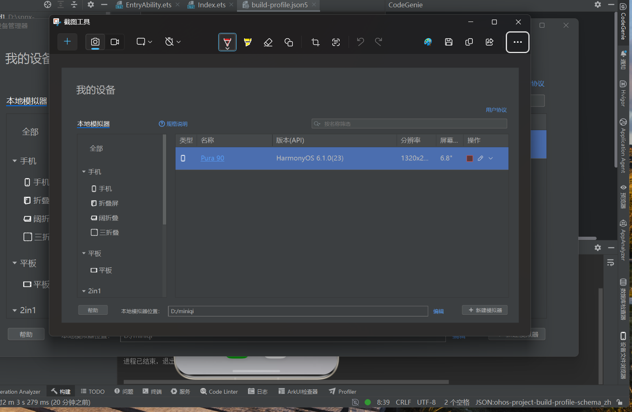Screen dimensions: 632x412
Task: Open the TODO tool window
Action: tap(92, 392)
